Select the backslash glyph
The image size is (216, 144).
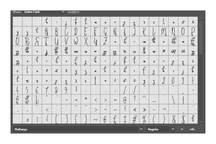[173, 99]
